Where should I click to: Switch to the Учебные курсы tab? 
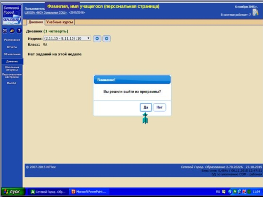click(x=59, y=22)
